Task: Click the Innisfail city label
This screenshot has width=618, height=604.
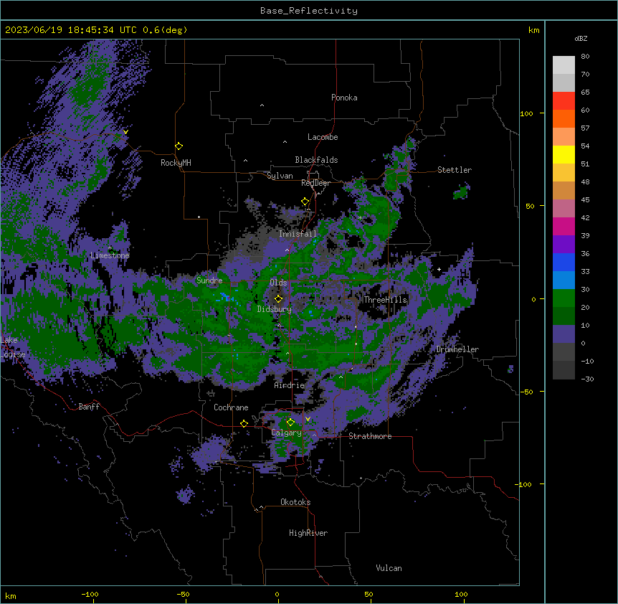Action: (x=298, y=234)
